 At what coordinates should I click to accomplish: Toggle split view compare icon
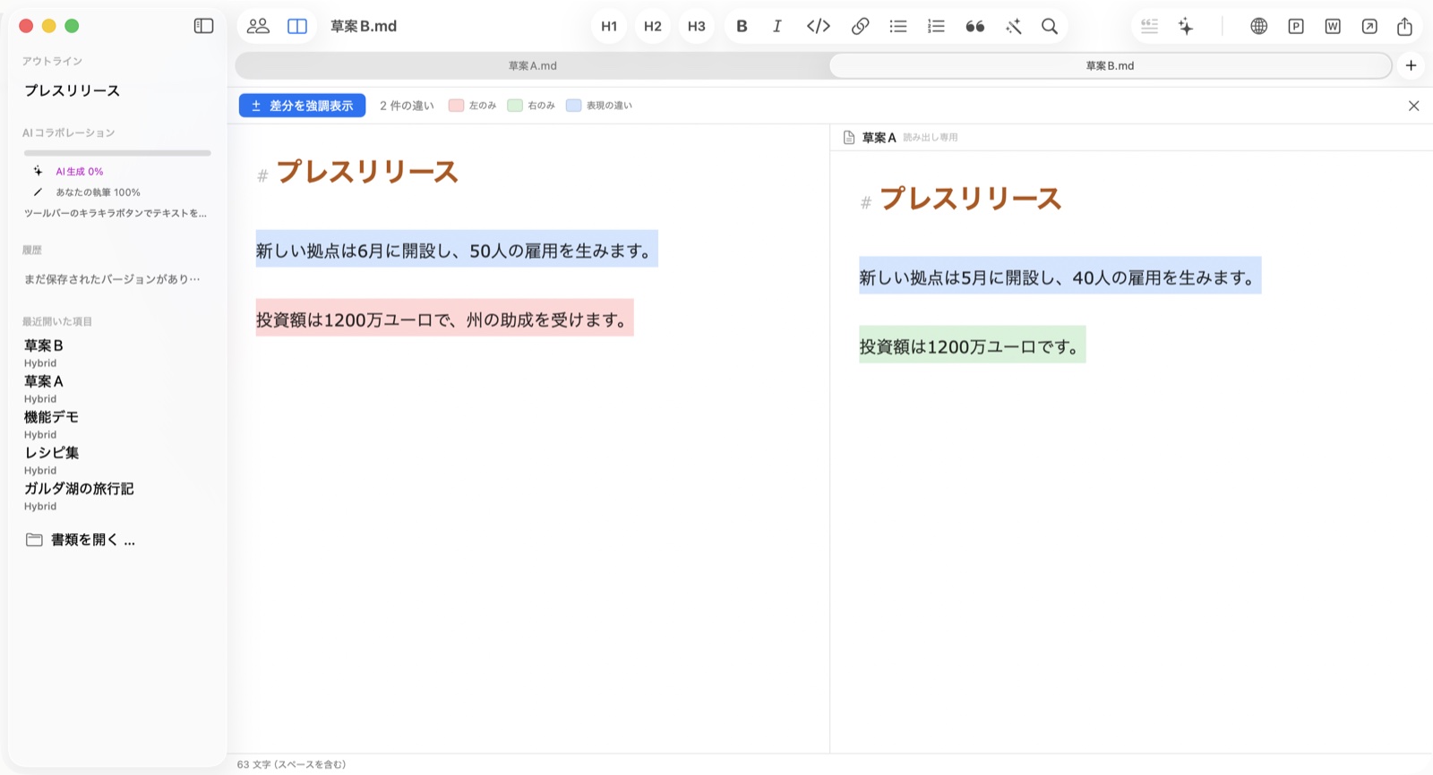(x=297, y=26)
